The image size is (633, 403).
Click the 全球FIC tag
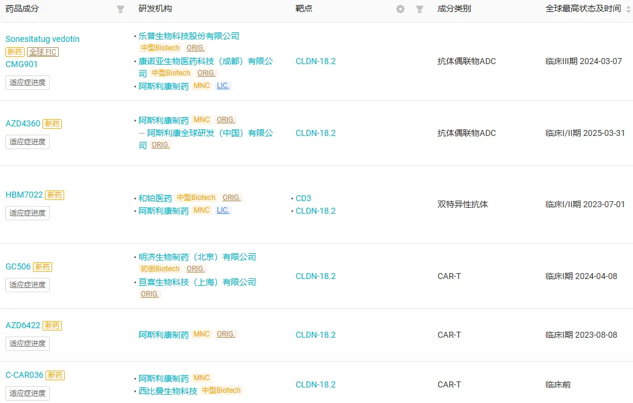(43, 52)
